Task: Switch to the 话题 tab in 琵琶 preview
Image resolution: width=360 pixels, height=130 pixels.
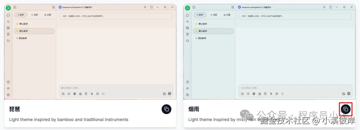Action: click(34, 15)
